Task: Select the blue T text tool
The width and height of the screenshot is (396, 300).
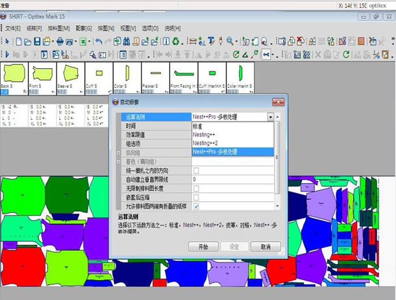Action: 211,41
